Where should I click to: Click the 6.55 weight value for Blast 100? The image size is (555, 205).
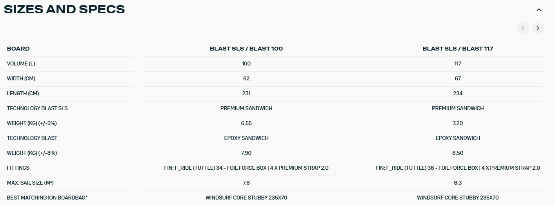[x=246, y=123]
